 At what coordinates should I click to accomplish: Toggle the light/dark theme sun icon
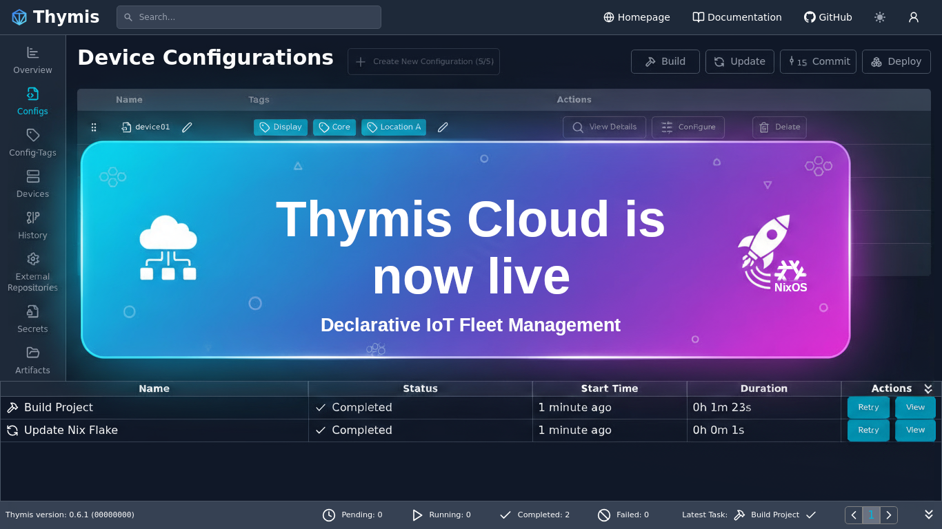click(880, 17)
